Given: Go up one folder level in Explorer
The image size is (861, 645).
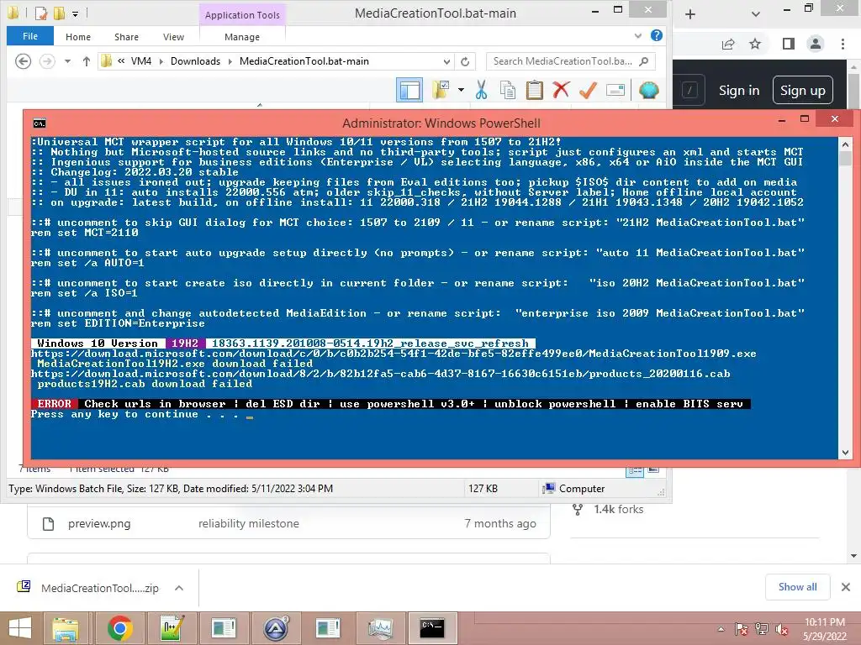Looking at the screenshot, I should click(x=87, y=61).
